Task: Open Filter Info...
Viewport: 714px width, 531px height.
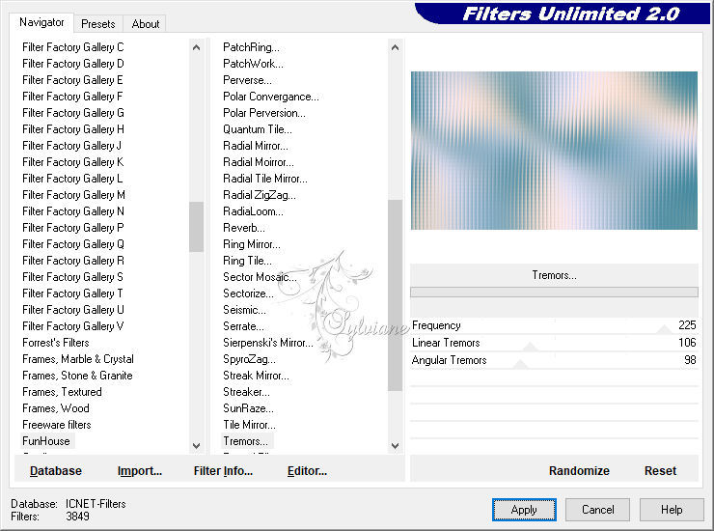Action: (x=223, y=471)
